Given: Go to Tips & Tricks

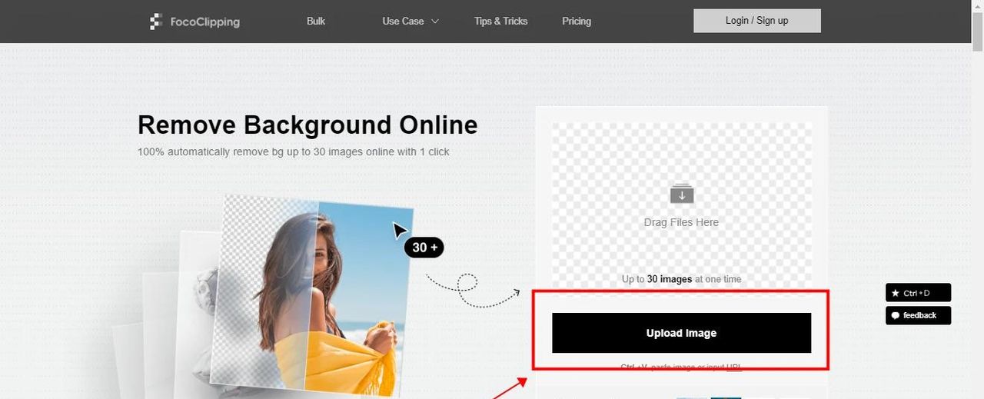Looking at the screenshot, I should point(501,21).
